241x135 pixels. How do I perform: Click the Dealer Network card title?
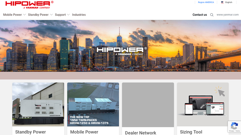(x=140, y=133)
